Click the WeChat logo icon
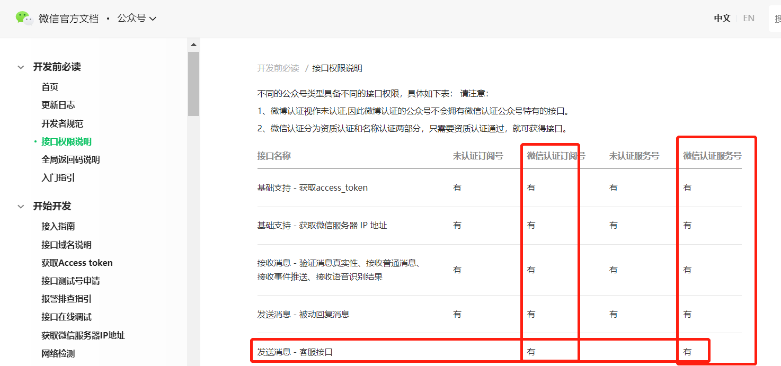 click(24, 18)
